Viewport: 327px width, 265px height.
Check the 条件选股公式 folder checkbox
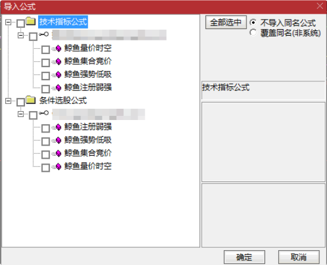pyautogui.click(x=21, y=102)
